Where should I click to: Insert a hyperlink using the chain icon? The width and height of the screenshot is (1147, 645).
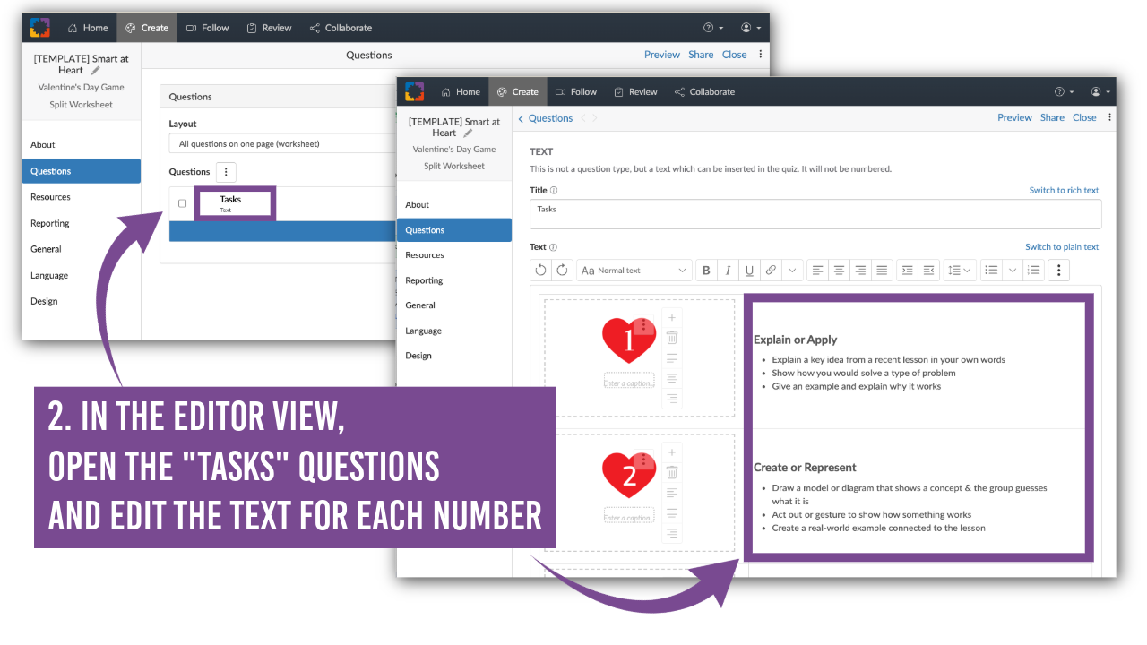coord(771,270)
